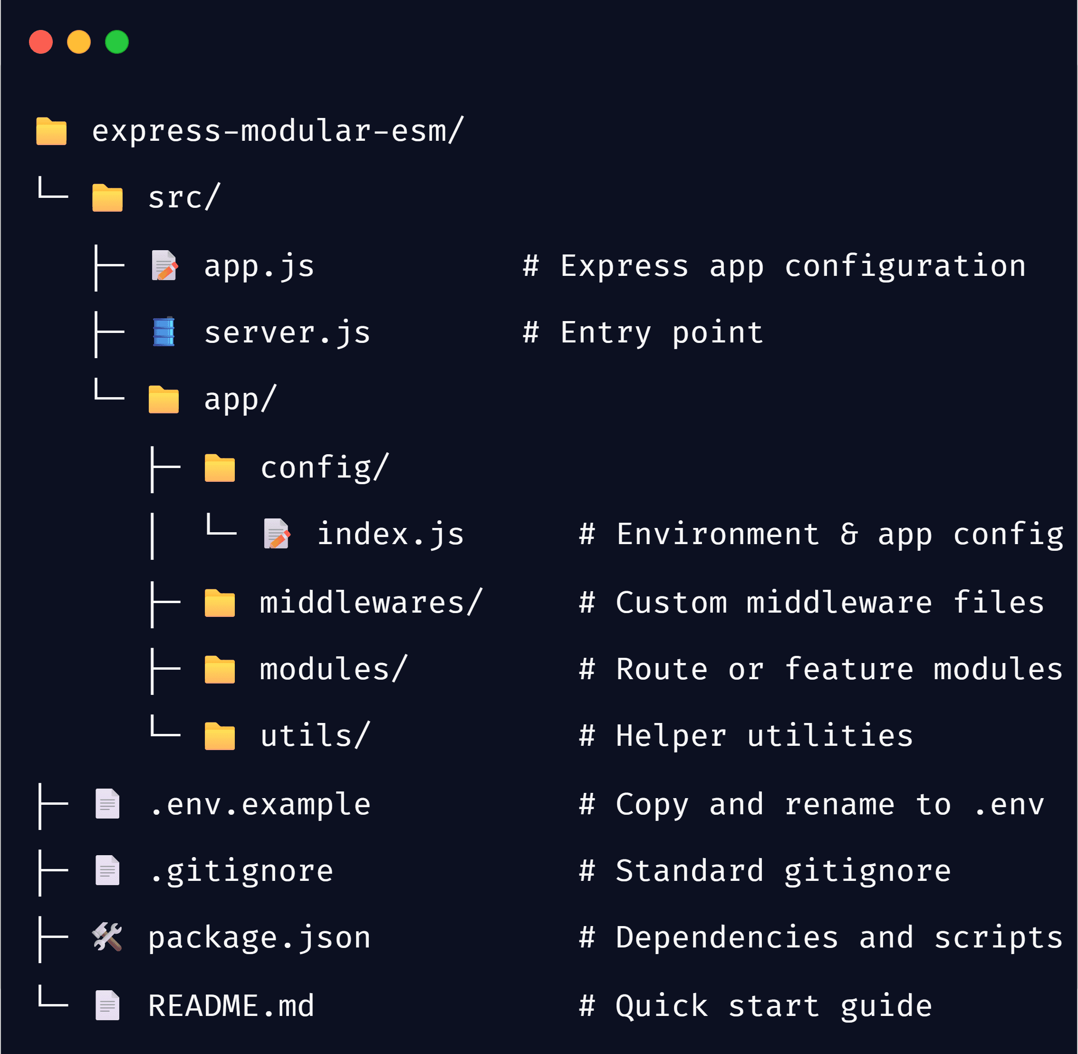Open the README.md quick start guide
This screenshot has height=1054, width=1078.
[231, 1005]
